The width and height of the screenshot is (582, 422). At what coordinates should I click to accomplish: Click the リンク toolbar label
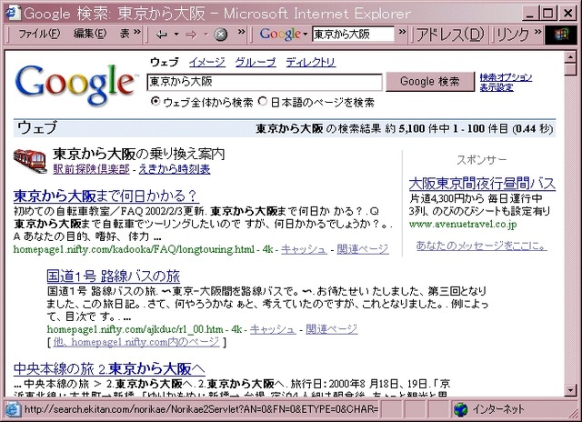pyautogui.click(x=513, y=35)
